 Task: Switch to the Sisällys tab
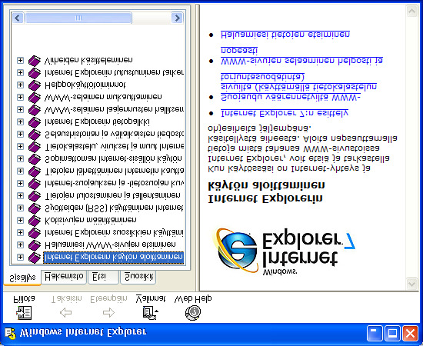(22, 278)
